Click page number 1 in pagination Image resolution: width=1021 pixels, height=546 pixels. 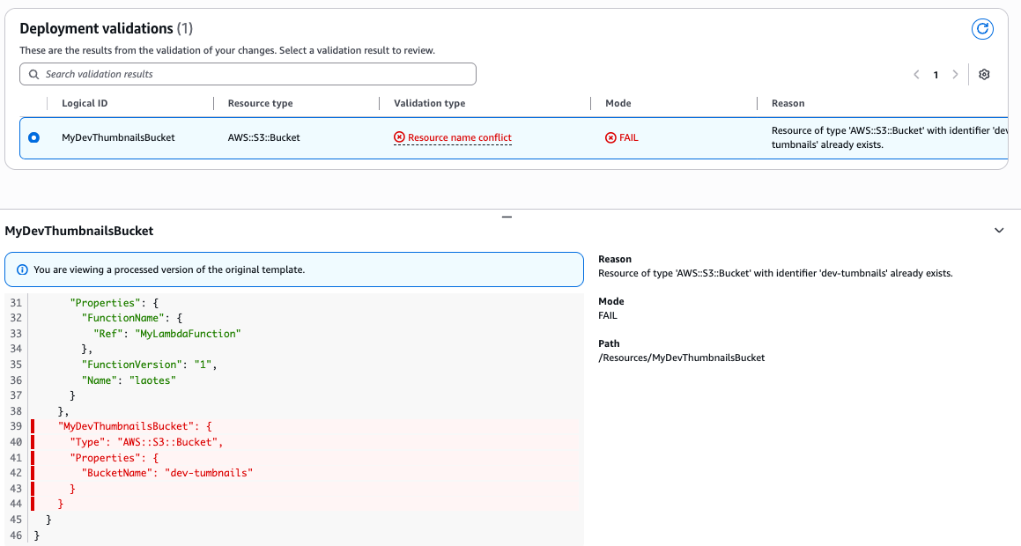936,74
